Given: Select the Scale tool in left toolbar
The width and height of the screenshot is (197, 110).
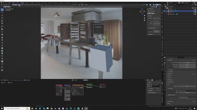Looking at the screenshot, I should 2,20.
